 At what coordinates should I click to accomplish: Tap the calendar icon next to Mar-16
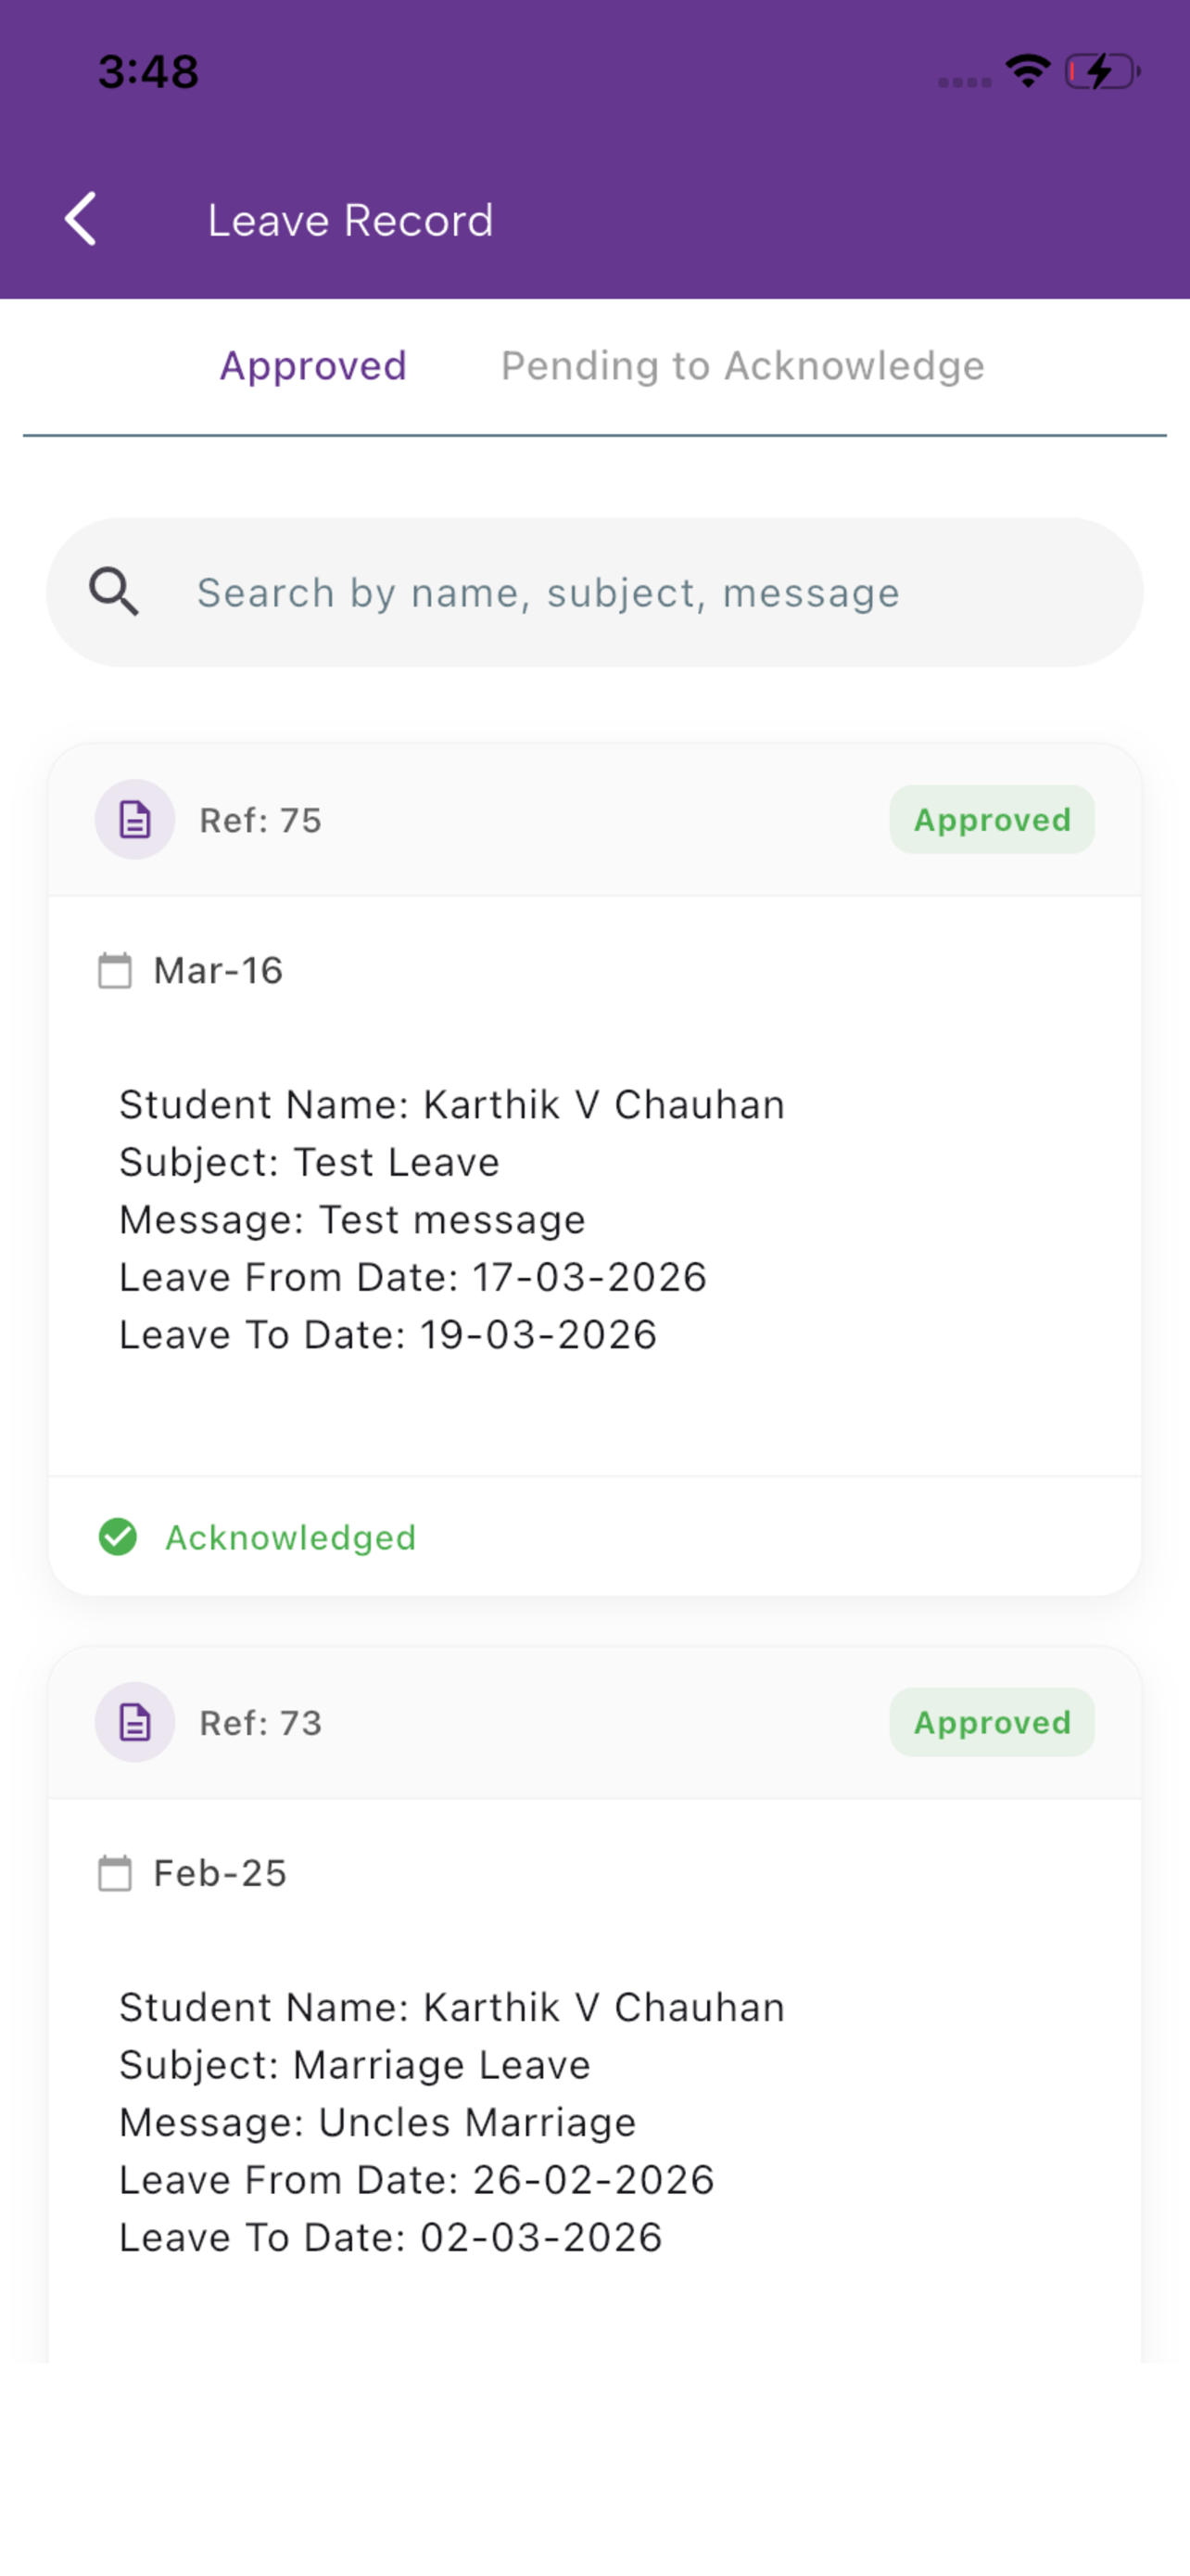pyautogui.click(x=115, y=970)
